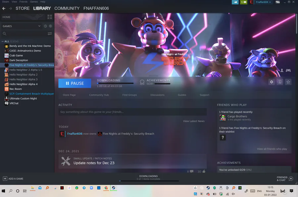The width and height of the screenshot is (298, 197).
Task: Open the Windows notification center icon
Action: pos(291,191)
